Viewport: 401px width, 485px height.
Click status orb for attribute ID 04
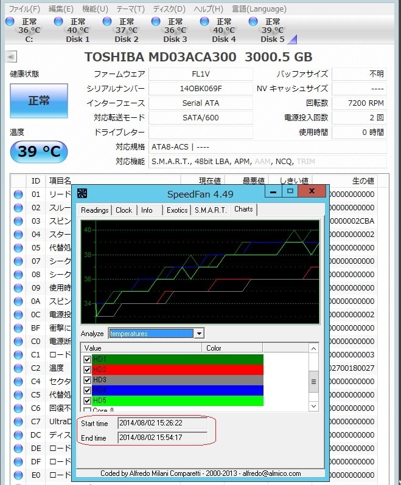pyautogui.click(x=18, y=235)
